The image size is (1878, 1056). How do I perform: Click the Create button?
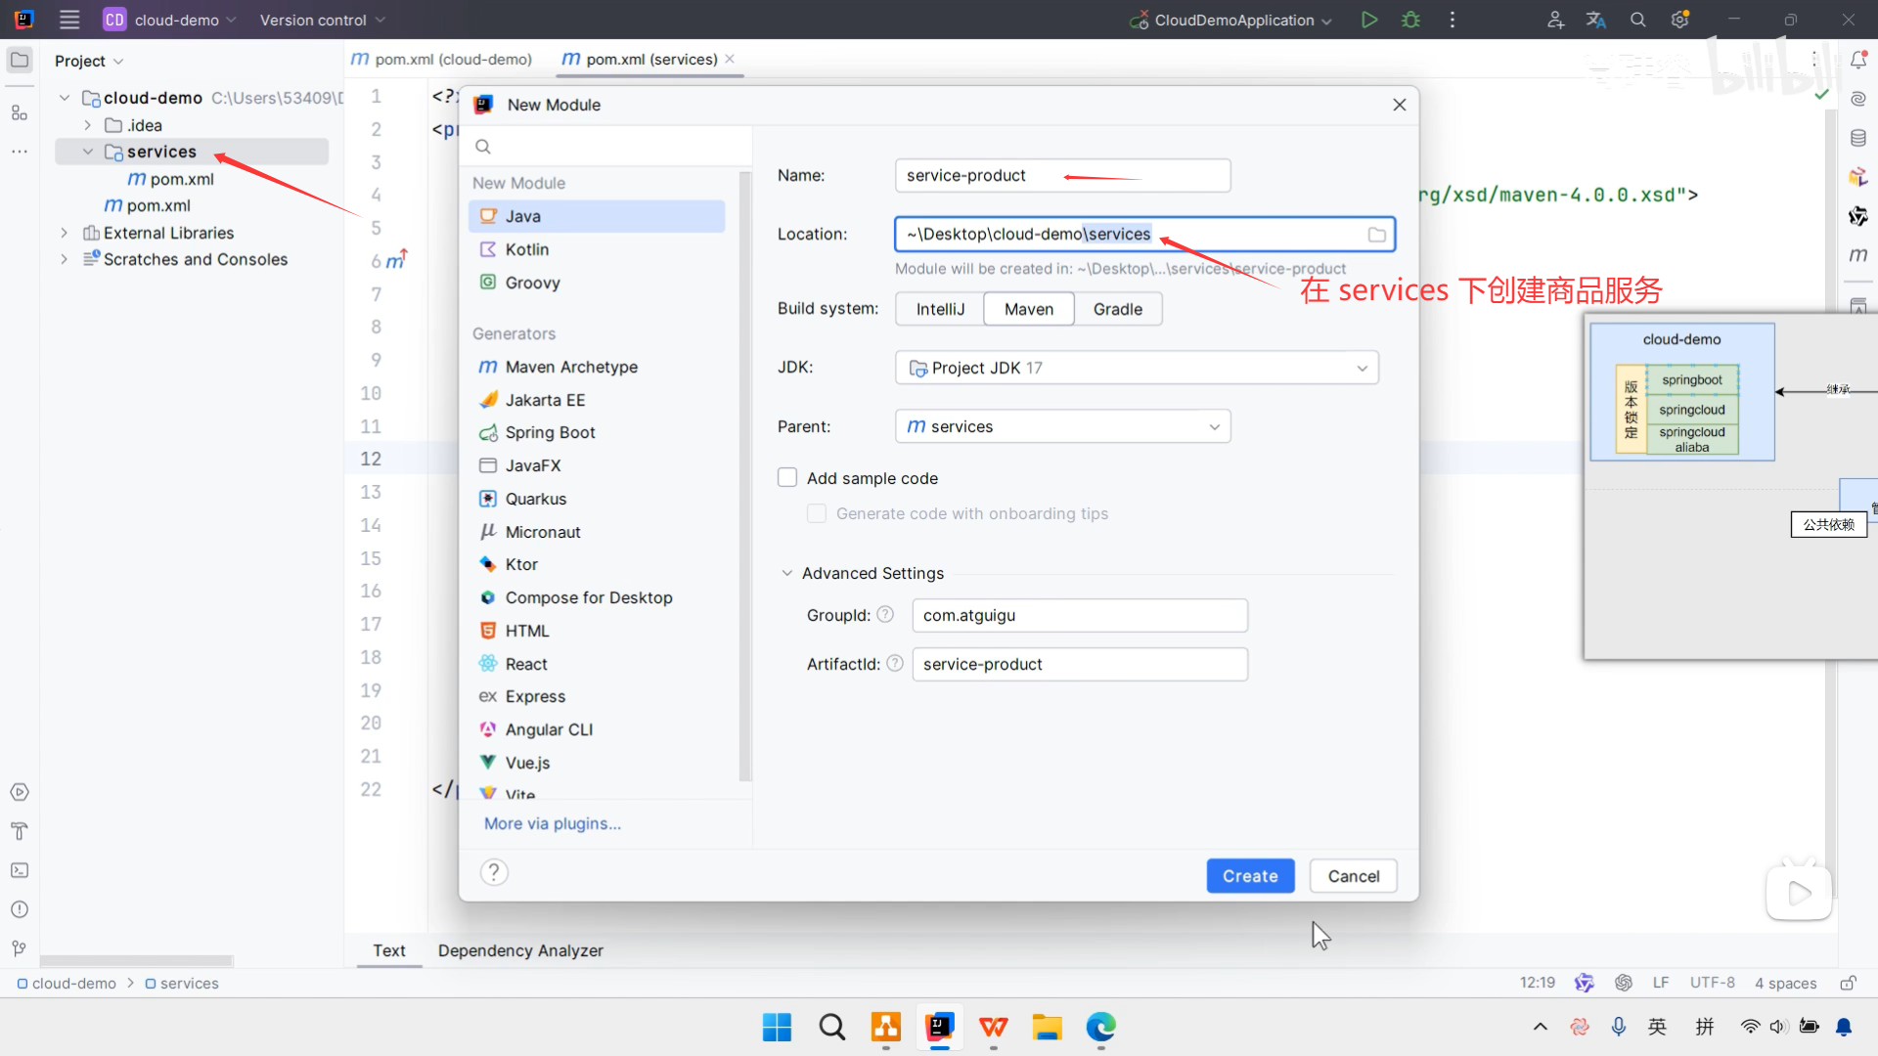1250,876
